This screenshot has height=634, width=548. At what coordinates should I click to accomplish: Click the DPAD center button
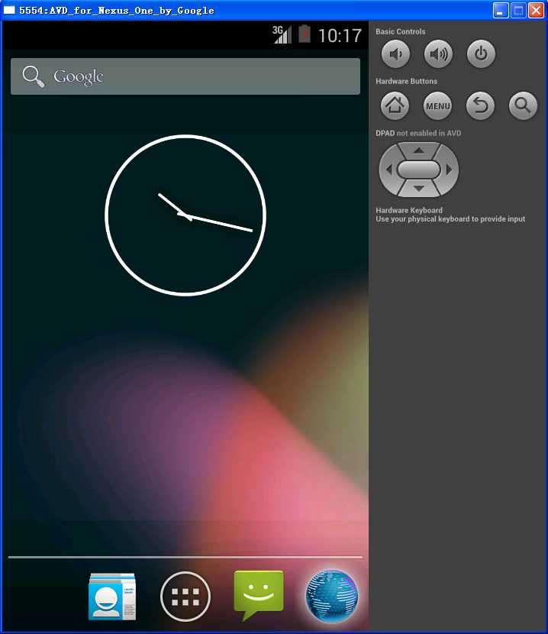pyautogui.click(x=419, y=170)
